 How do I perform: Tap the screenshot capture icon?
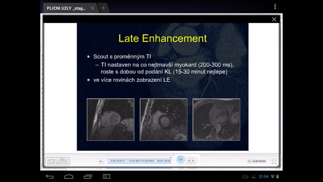(107, 177)
